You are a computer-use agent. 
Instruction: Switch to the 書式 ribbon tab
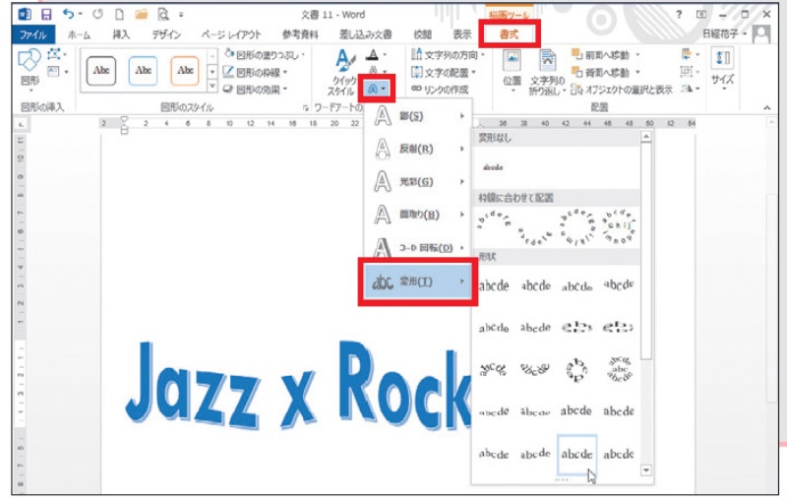(x=510, y=33)
